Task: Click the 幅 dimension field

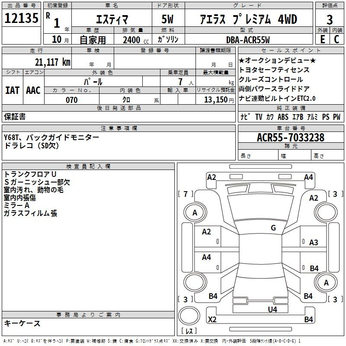Action: tap(295, 156)
